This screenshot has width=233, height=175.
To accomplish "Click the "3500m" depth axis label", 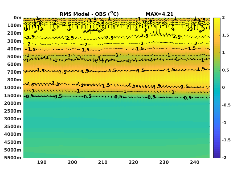I will coord(13,126).
